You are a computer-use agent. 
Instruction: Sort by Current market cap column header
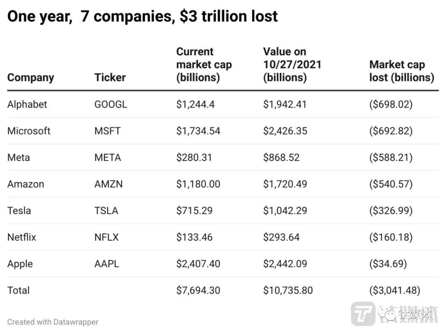pos(204,65)
